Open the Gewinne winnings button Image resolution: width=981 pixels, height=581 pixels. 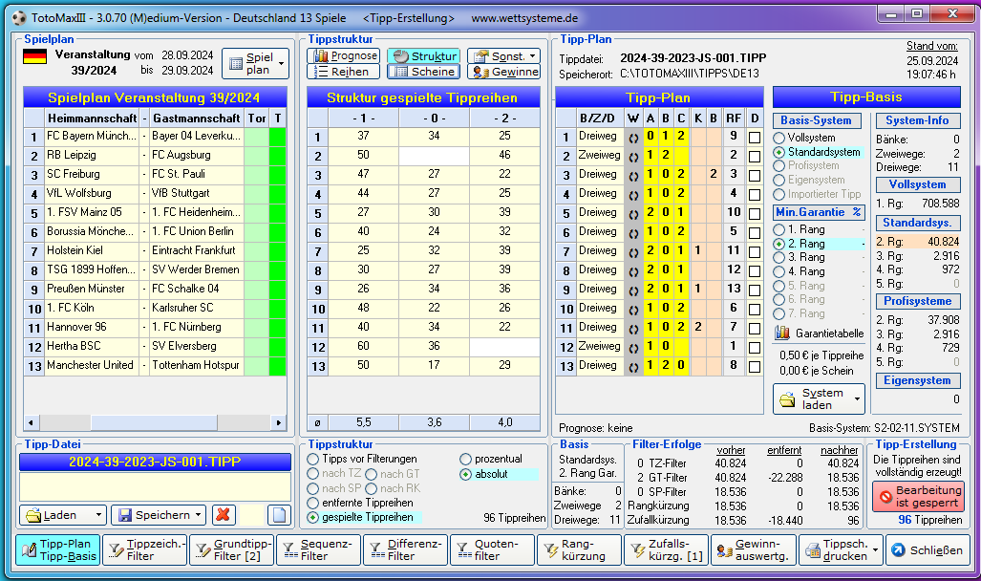tap(503, 72)
